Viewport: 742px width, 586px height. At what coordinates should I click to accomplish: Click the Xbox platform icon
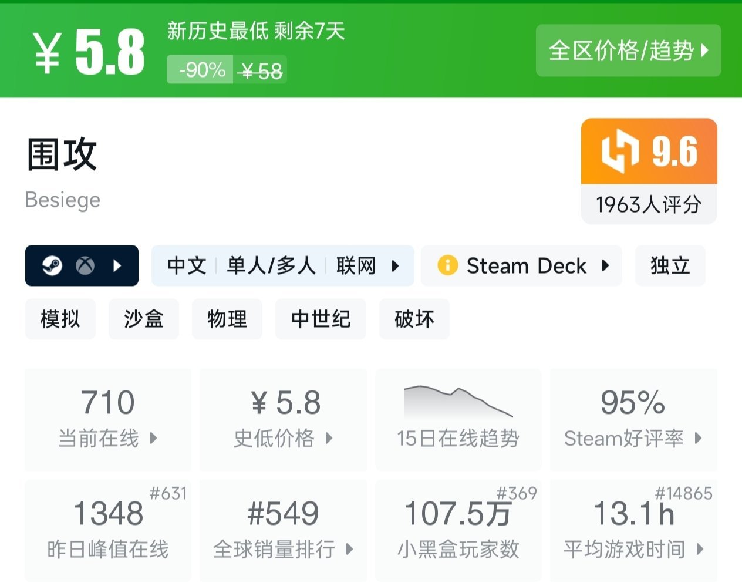85,266
